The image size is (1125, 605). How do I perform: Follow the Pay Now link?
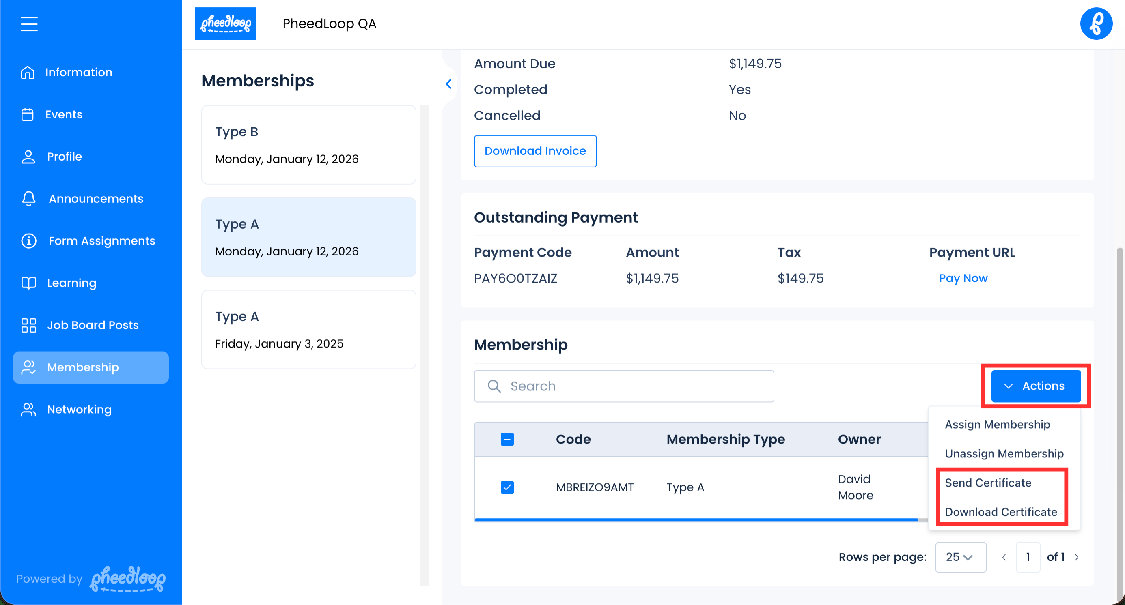coord(963,278)
